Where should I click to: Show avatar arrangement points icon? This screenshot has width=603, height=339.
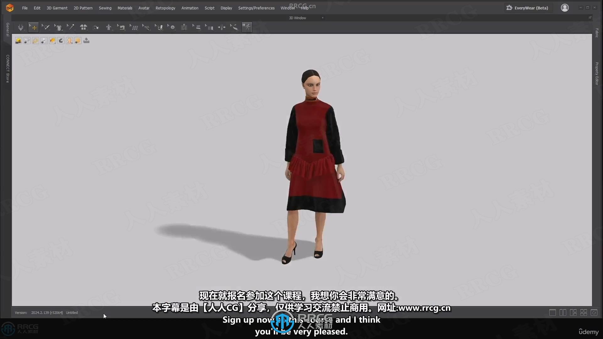[x=109, y=27]
